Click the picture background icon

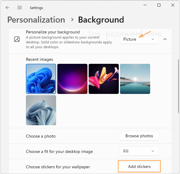(17, 39)
